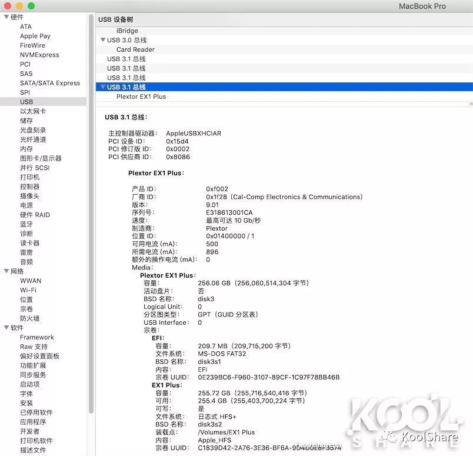473x456 pixels.
Task: Select 描述文件 in the sidebar
Action: 33,450
